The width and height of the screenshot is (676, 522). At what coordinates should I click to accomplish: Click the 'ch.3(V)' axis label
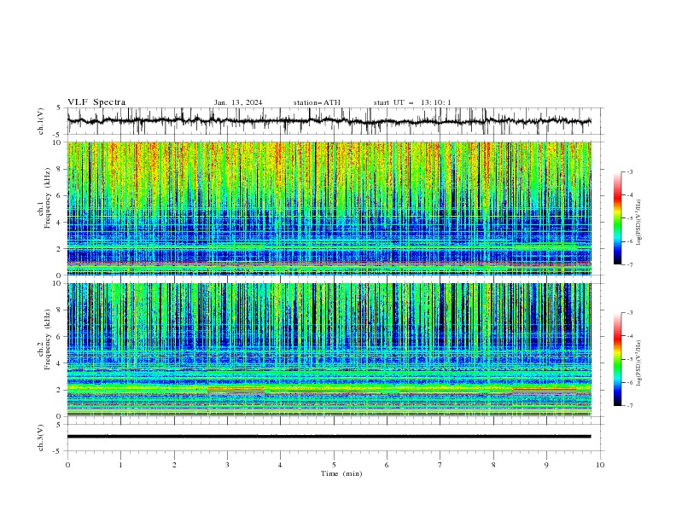(x=41, y=438)
